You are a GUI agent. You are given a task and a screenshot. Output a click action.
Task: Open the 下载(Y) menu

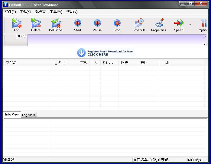click(25, 12)
